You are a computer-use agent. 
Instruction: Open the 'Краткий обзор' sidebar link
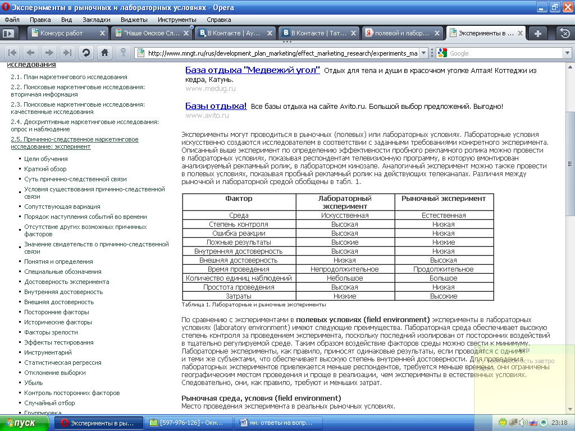(x=45, y=169)
